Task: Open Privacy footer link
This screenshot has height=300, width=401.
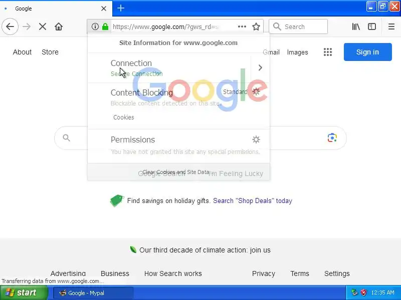Action: [264, 273]
